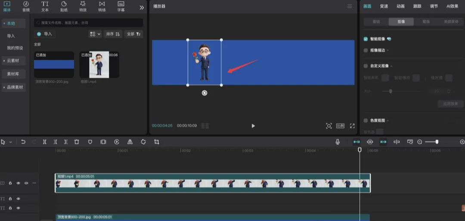Enable the 自定义抠像 checkbox

click(x=366, y=66)
